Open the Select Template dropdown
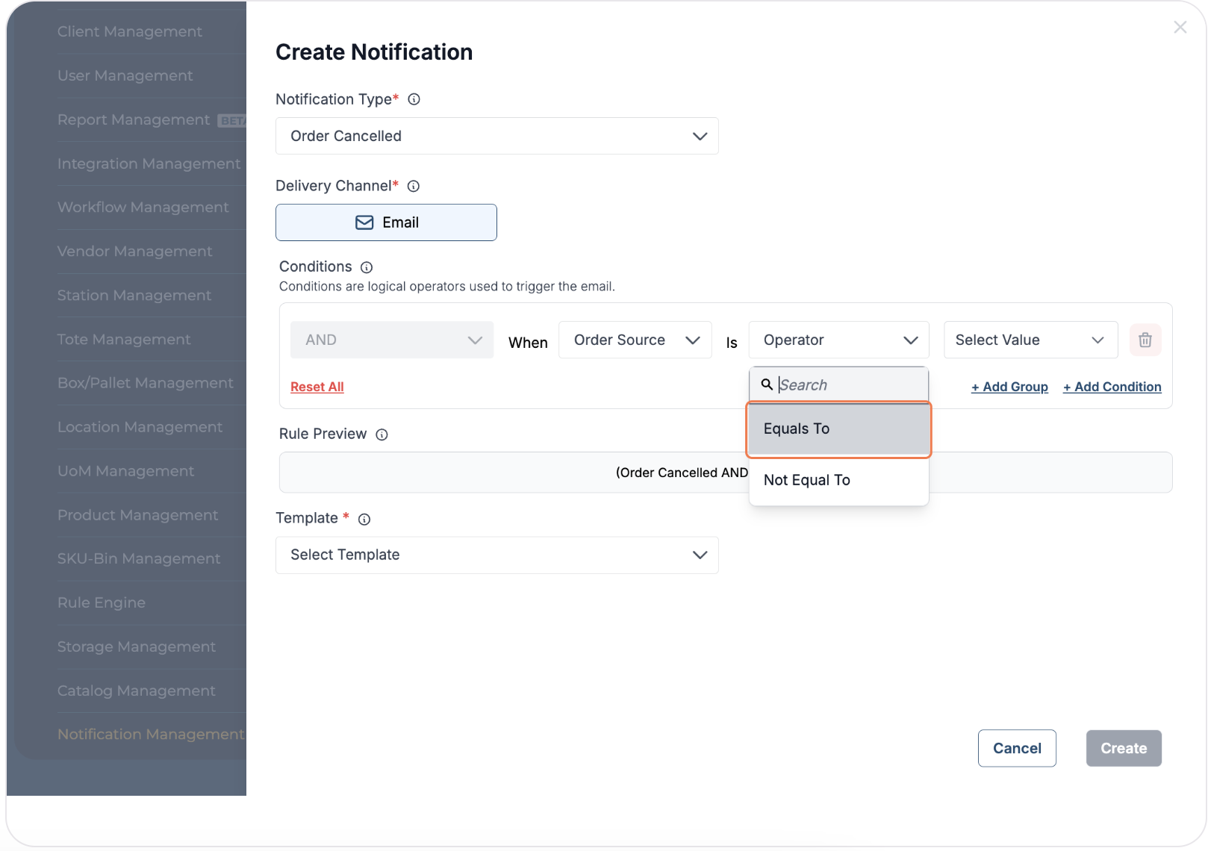This screenshot has width=1208, height=851. click(x=496, y=555)
